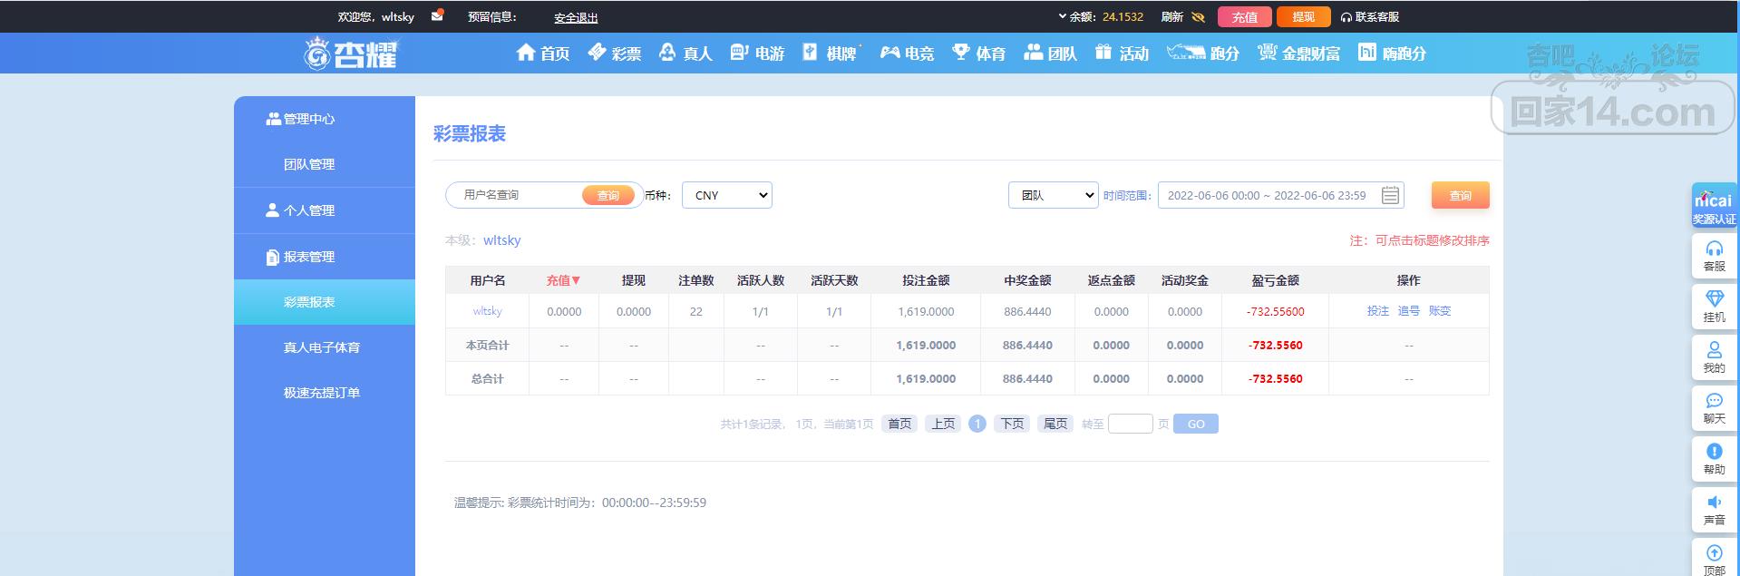
Task: Click the 尾页 last page button
Action: (1055, 424)
